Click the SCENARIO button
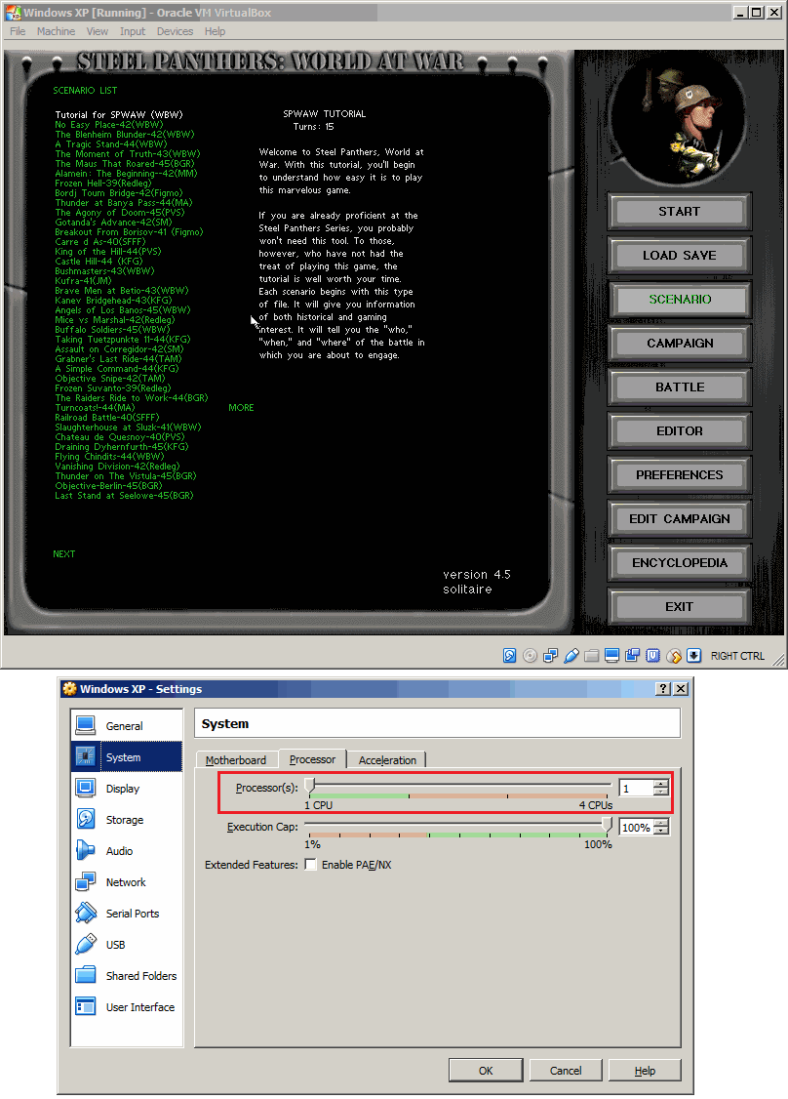The image size is (788, 1099). pos(680,300)
